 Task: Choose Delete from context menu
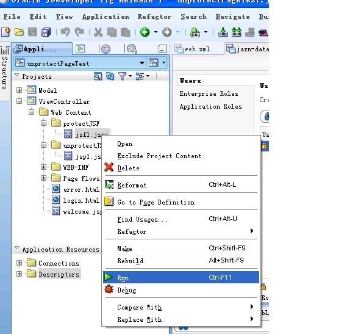(x=181, y=168)
